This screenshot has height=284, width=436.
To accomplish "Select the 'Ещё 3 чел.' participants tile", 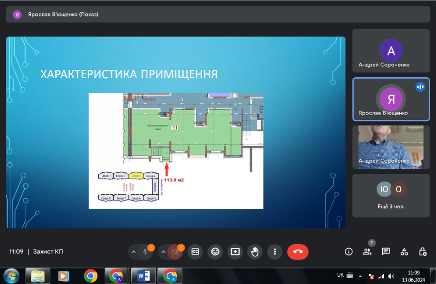I will (x=391, y=195).
